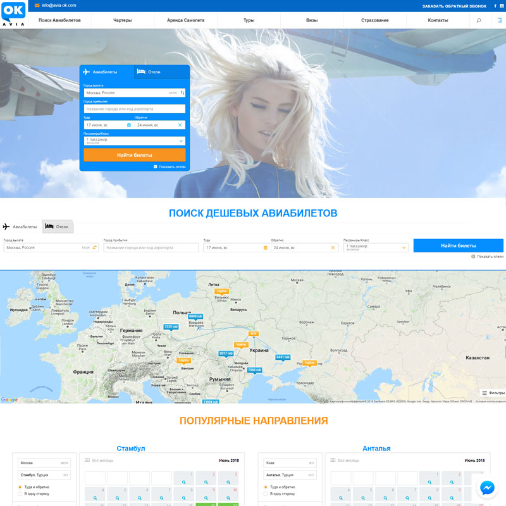Click the 6046 rub marker near Warsaw
Viewport: 506px width, 506px height.
pos(195,317)
